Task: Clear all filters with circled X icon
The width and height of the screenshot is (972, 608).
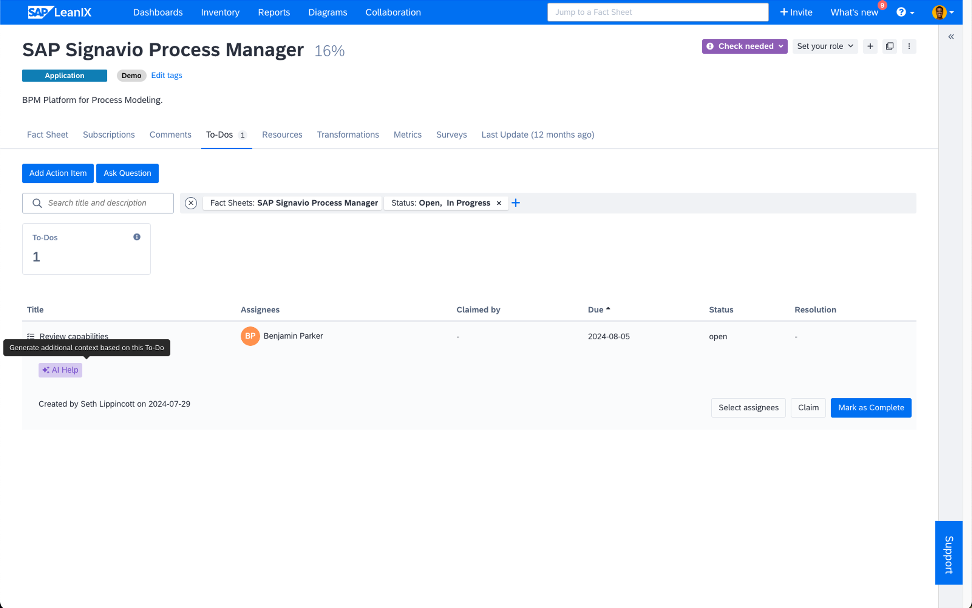Action: click(x=191, y=203)
